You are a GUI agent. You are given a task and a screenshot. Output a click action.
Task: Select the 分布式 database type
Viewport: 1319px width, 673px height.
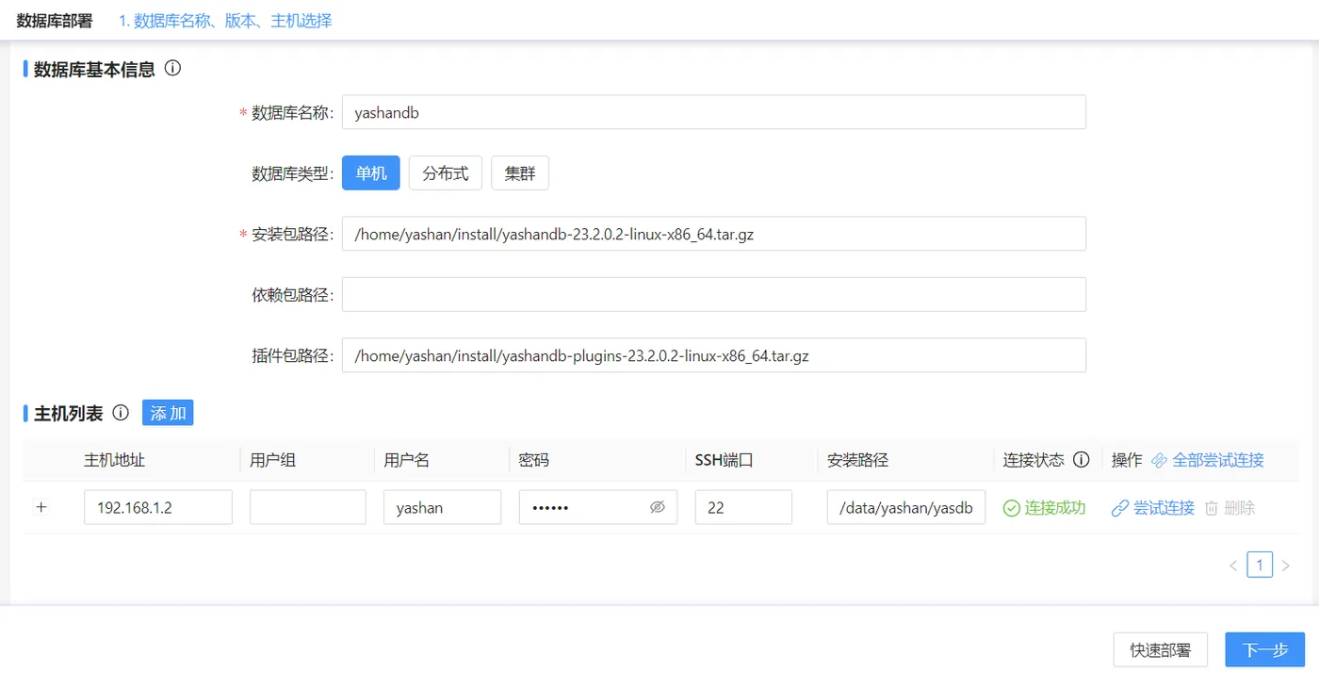[445, 172]
